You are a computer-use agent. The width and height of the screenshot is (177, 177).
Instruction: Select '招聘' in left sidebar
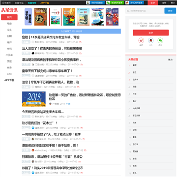[x=9, y=36]
